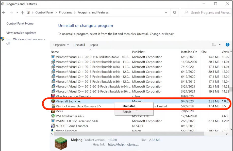Click the change view icon in toolbar
This screenshot has width=233, height=151.
click(214, 45)
